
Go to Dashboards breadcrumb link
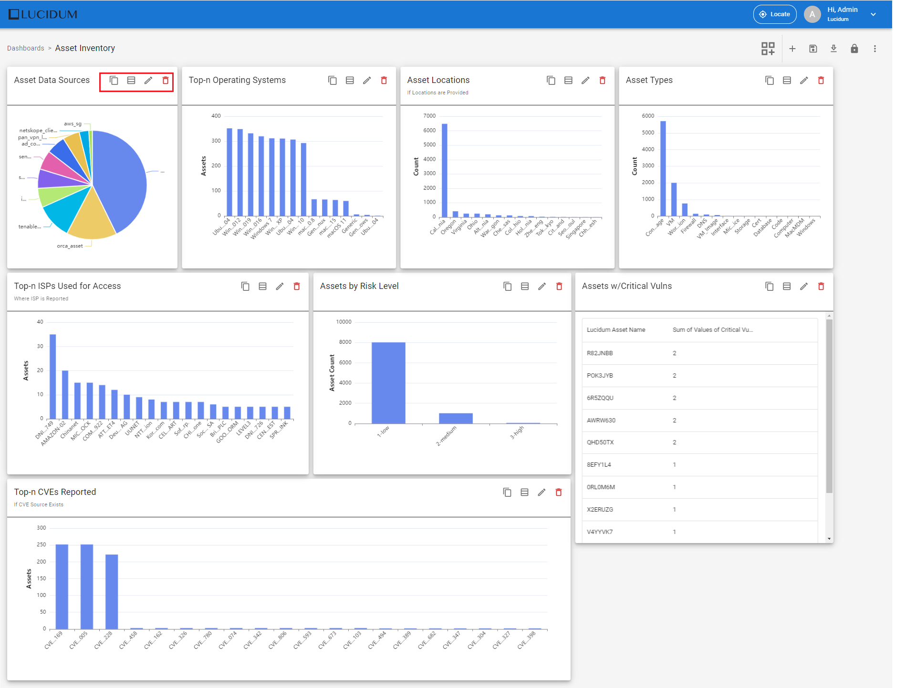pos(26,48)
